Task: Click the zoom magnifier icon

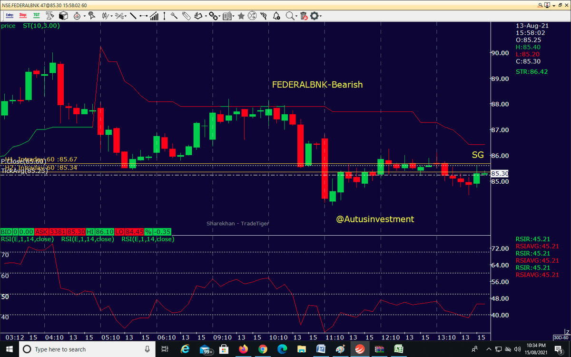Action: click(x=289, y=16)
